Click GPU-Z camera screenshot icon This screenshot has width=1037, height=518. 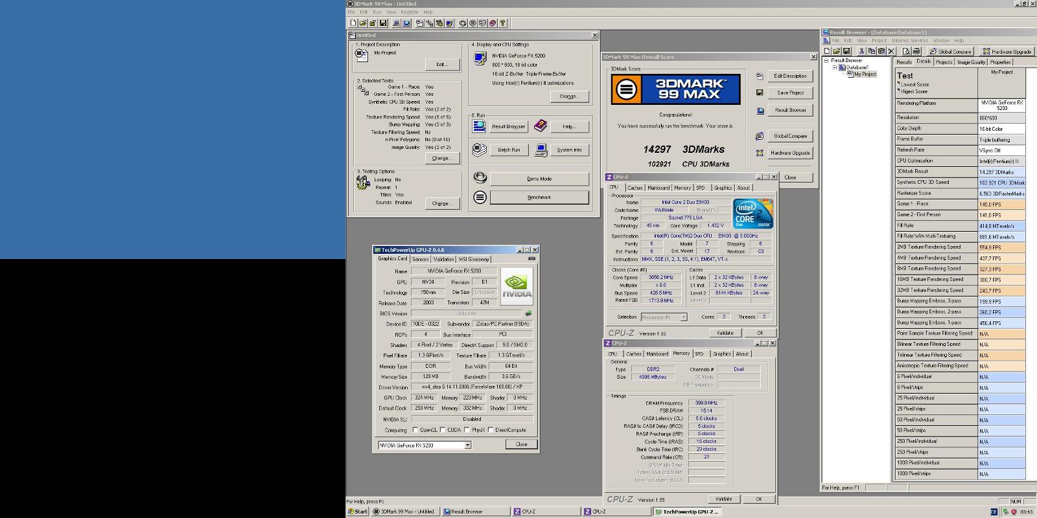531,258
